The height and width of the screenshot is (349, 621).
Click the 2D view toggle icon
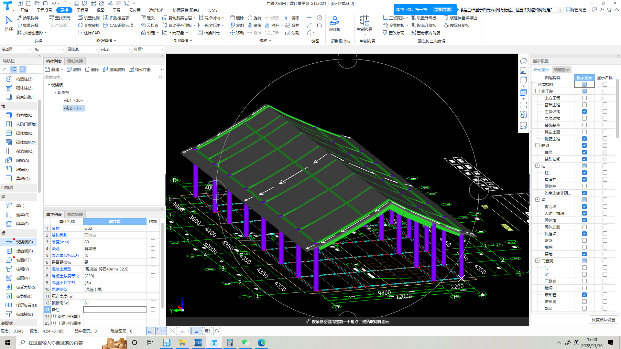(523, 71)
